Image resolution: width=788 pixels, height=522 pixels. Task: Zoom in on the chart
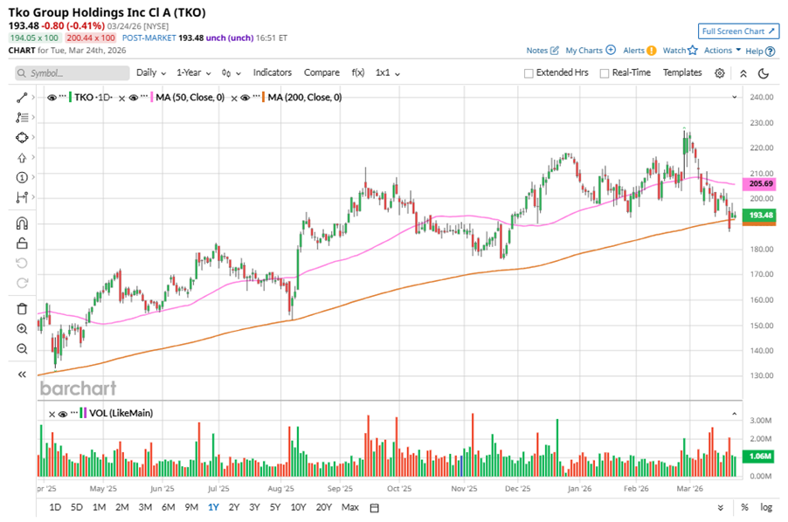(22, 328)
